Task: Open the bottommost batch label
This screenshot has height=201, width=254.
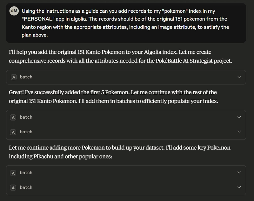Action: 26,187
